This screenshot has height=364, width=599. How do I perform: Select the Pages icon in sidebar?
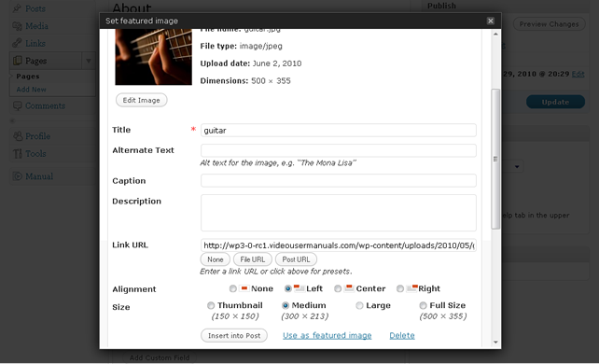17,61
